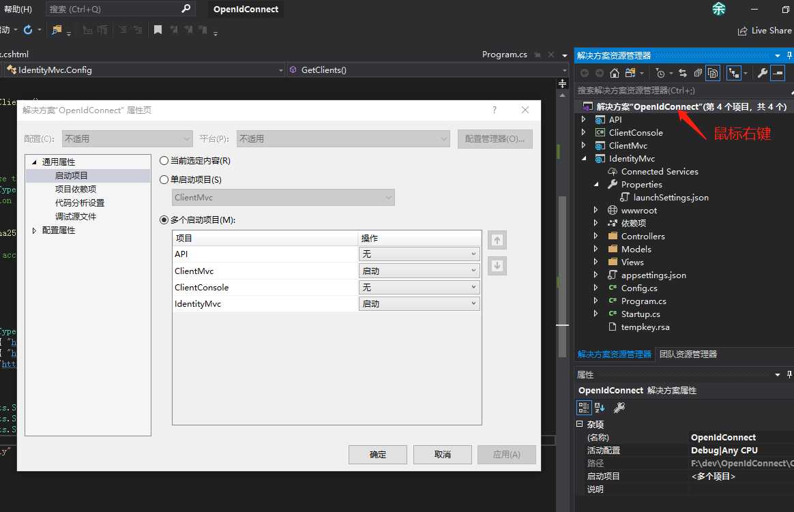794x512 pixels.
Task: Click the 取消 button
Action: pos(443,454)
